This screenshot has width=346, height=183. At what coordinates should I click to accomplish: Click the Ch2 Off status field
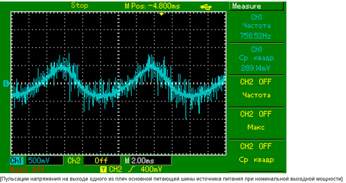coord(102,160)
